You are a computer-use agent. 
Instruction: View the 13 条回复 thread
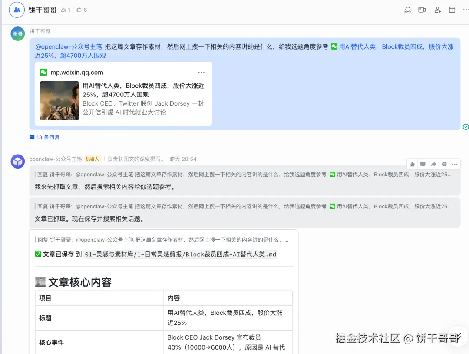point(45,137)
